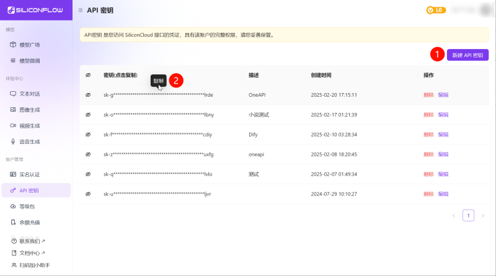Open 模型微调 in sidebar
The image size is (496, 276).
coord(29,61)
